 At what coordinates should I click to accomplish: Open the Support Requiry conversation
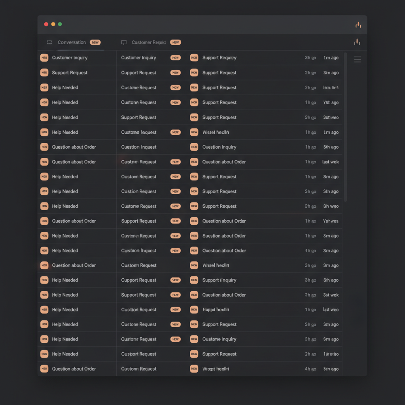click(x=219, y=58)
